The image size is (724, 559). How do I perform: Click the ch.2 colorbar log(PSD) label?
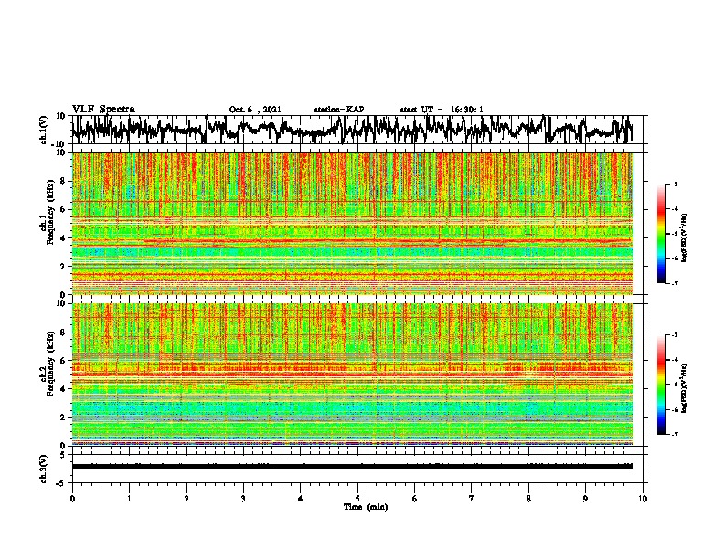(x=684, y=389)
